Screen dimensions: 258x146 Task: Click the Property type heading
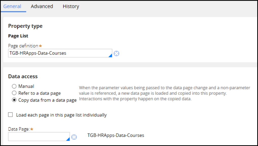(x=25, y=26)
